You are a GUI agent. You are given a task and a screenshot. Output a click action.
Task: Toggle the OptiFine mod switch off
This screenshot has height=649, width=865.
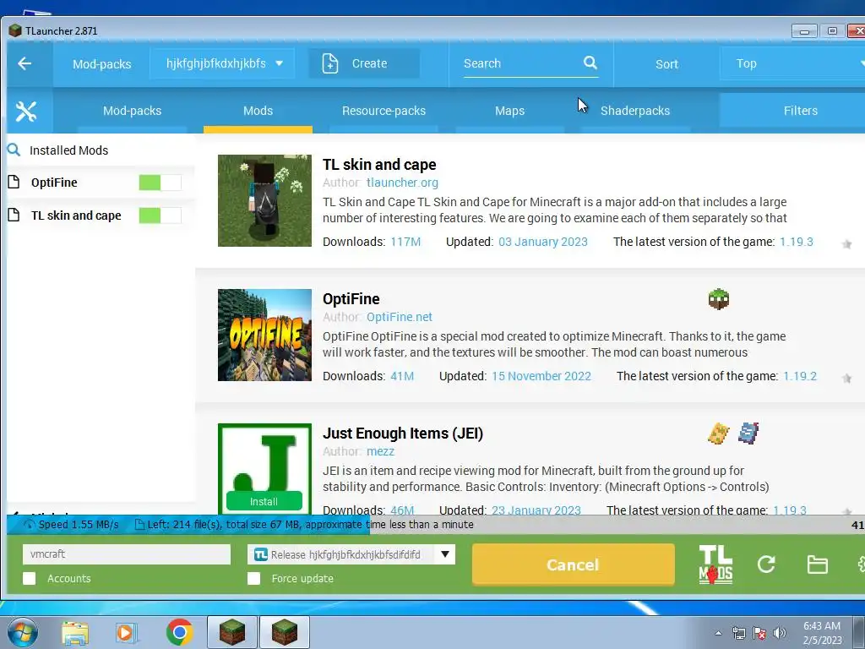[x=160, y=183]
